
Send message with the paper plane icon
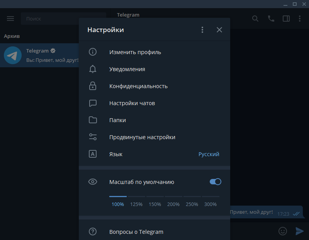[x=300, y=231]
